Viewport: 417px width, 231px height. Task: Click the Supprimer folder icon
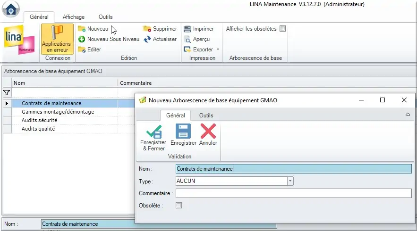click(147, 29)
